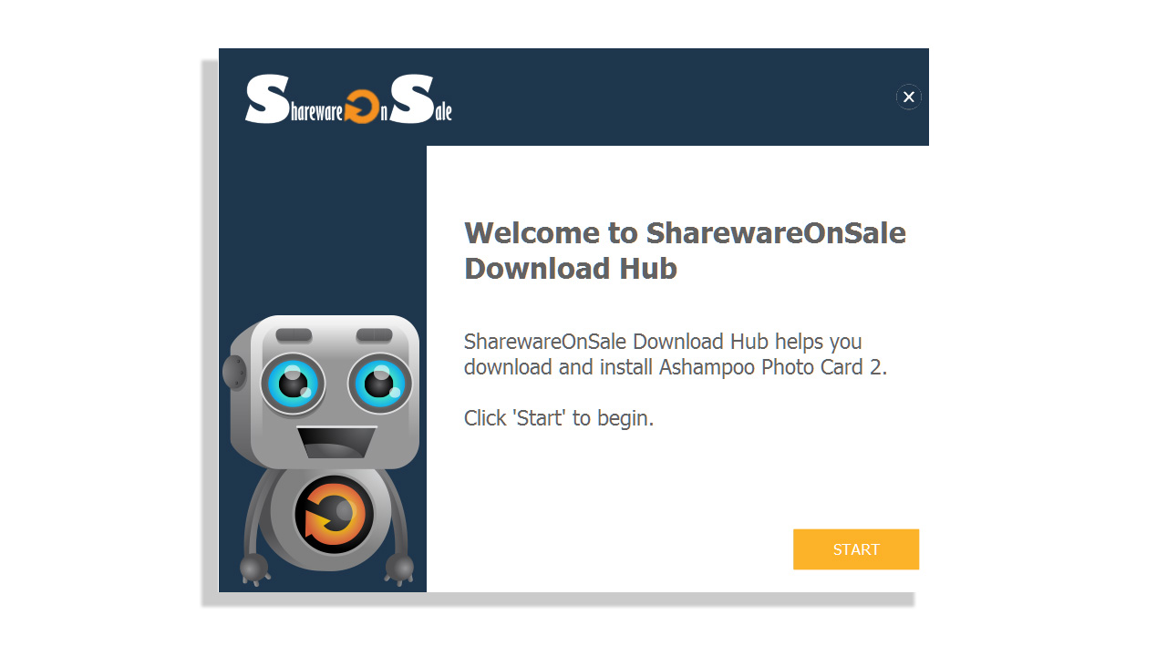Click the 'Download Hub' heading line

pos(571,268)
